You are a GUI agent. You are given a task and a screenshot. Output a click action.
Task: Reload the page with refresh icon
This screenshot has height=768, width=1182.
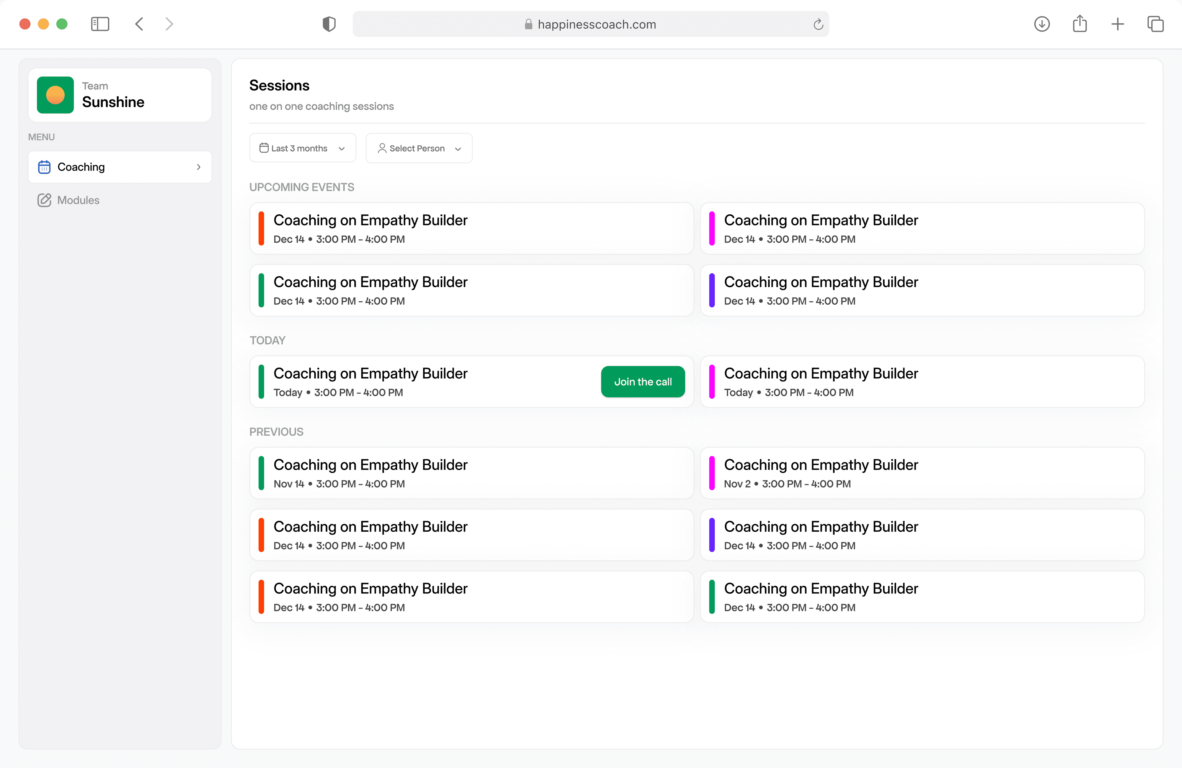point(818,24)
